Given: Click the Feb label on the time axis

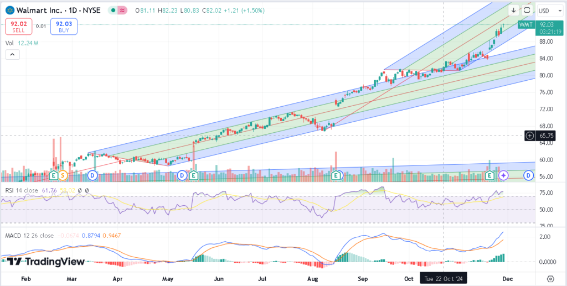Looking at the screenshot, I should tap(25, 279).
